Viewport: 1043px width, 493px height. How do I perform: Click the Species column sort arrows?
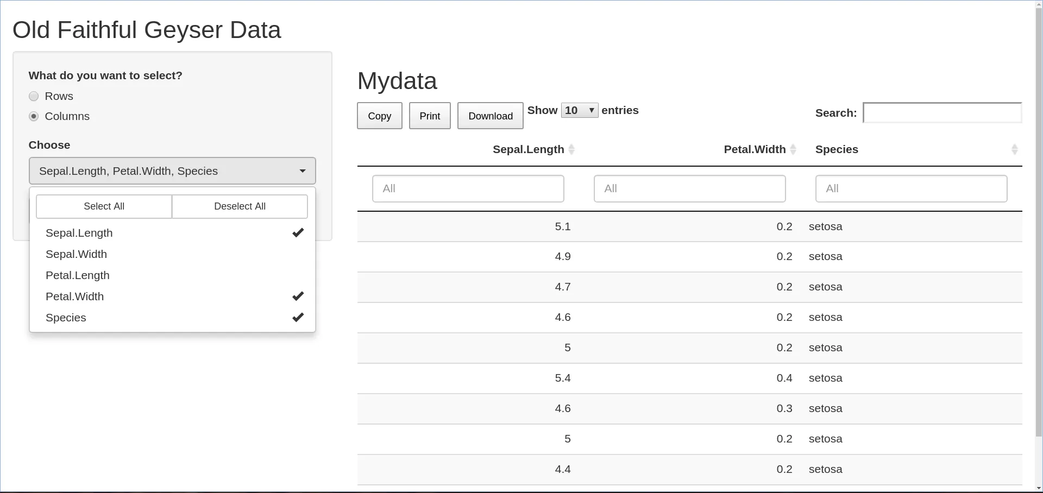click(1014, 149)
